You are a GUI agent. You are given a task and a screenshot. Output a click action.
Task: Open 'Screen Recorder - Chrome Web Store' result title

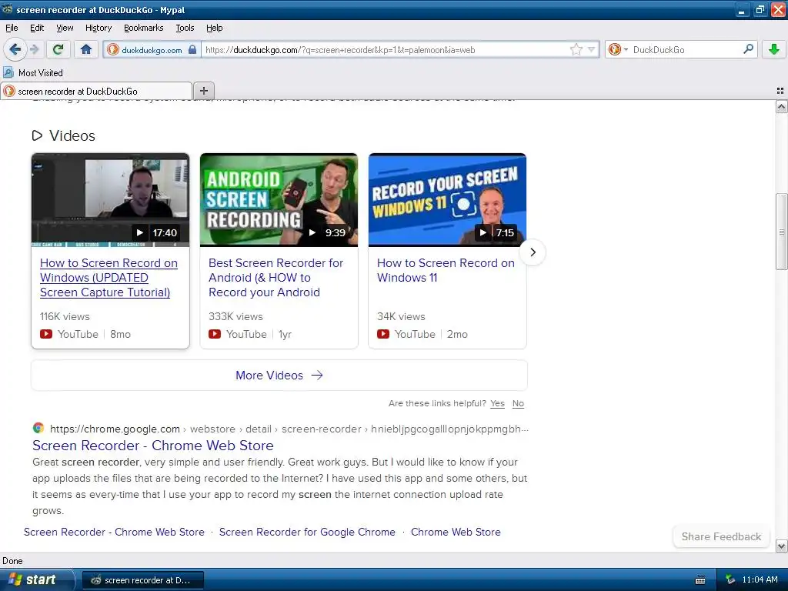tap(153, 446)
